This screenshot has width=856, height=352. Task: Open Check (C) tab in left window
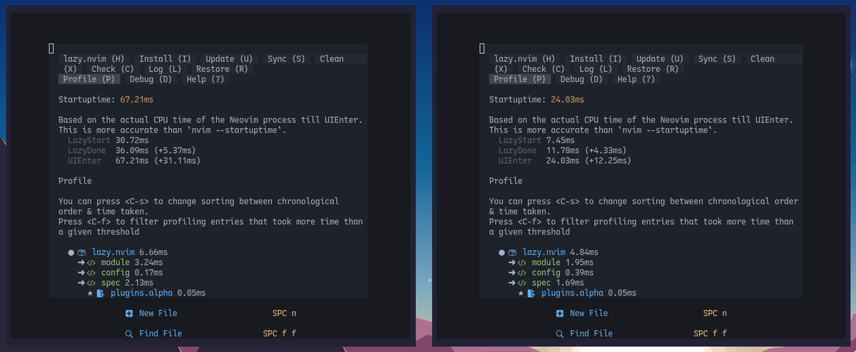point(113,69)
